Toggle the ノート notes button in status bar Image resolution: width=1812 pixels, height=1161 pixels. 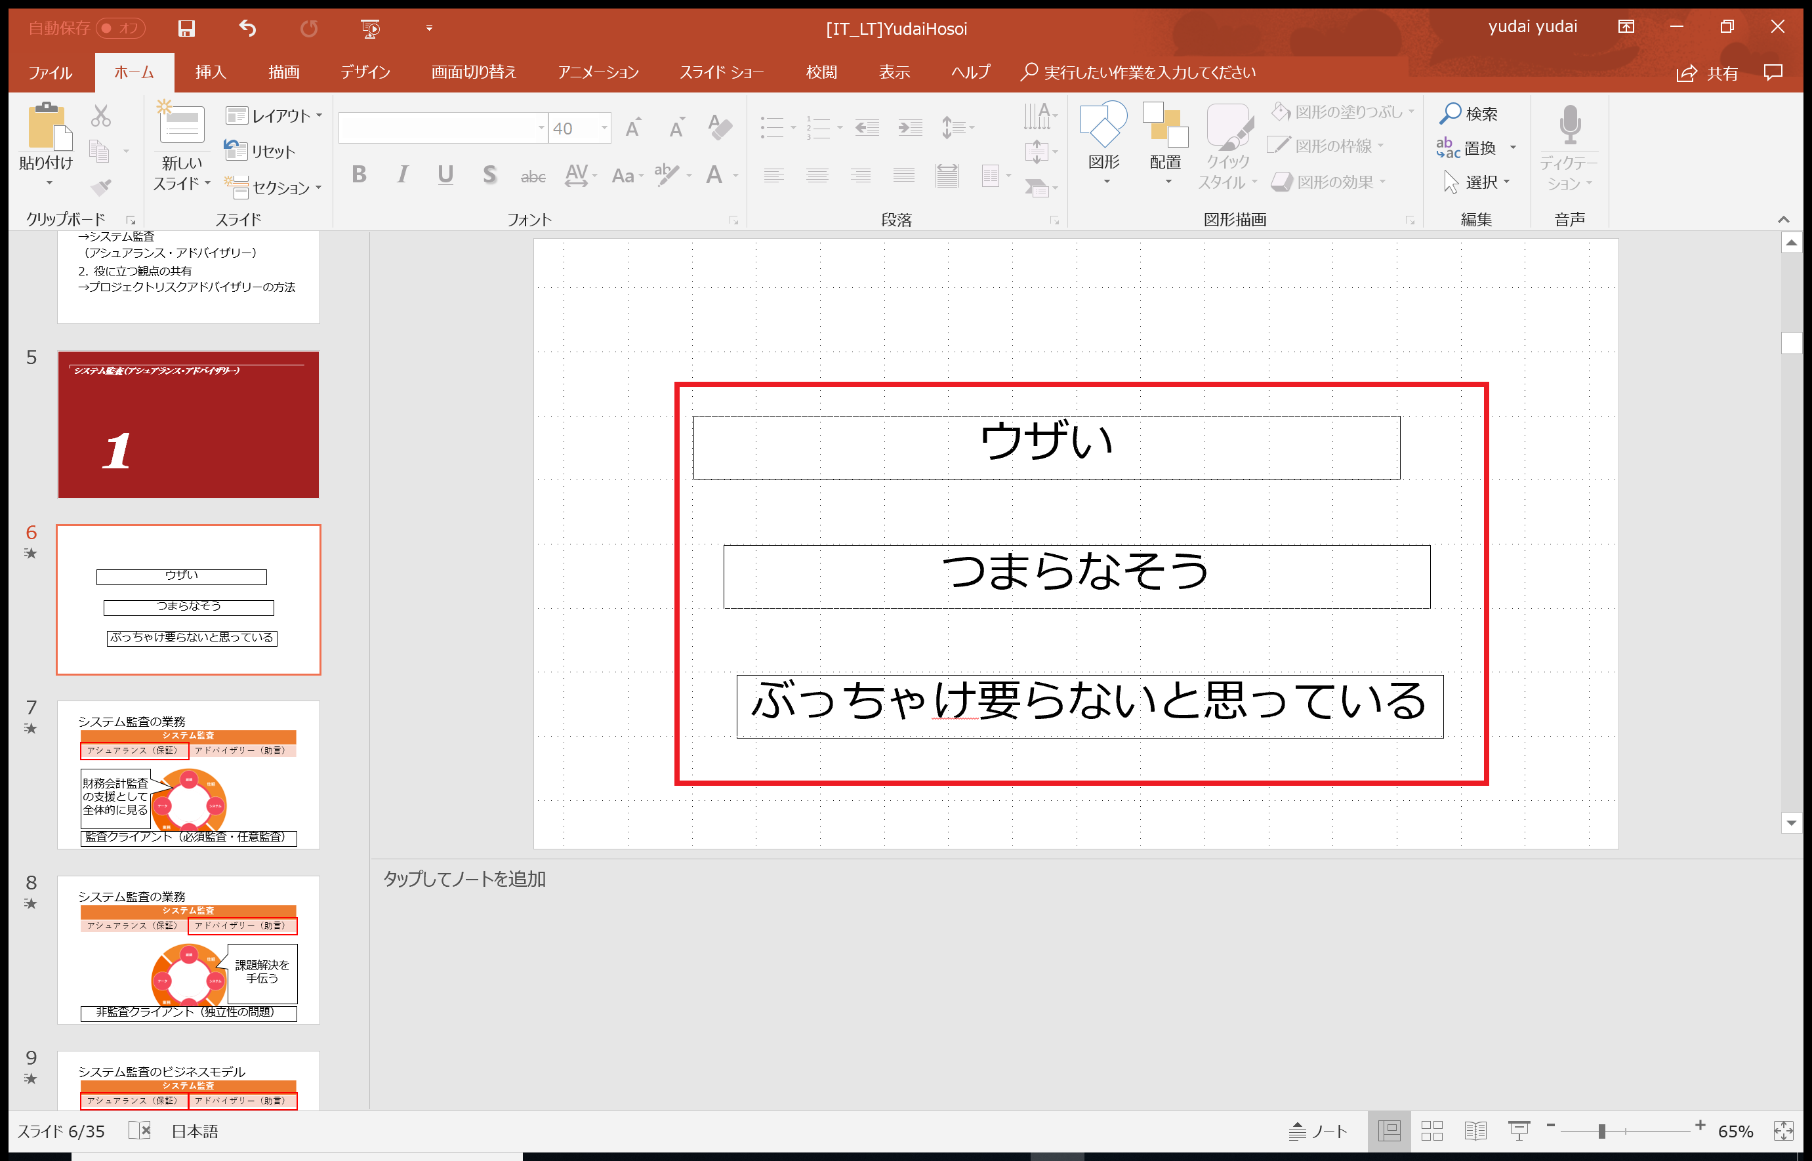[1318, 1131]
